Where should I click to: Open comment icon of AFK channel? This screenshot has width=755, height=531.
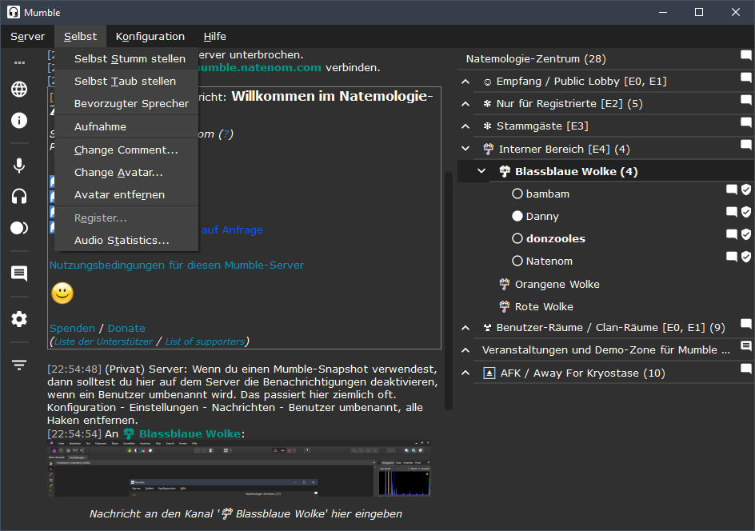[x=746, y=369]
